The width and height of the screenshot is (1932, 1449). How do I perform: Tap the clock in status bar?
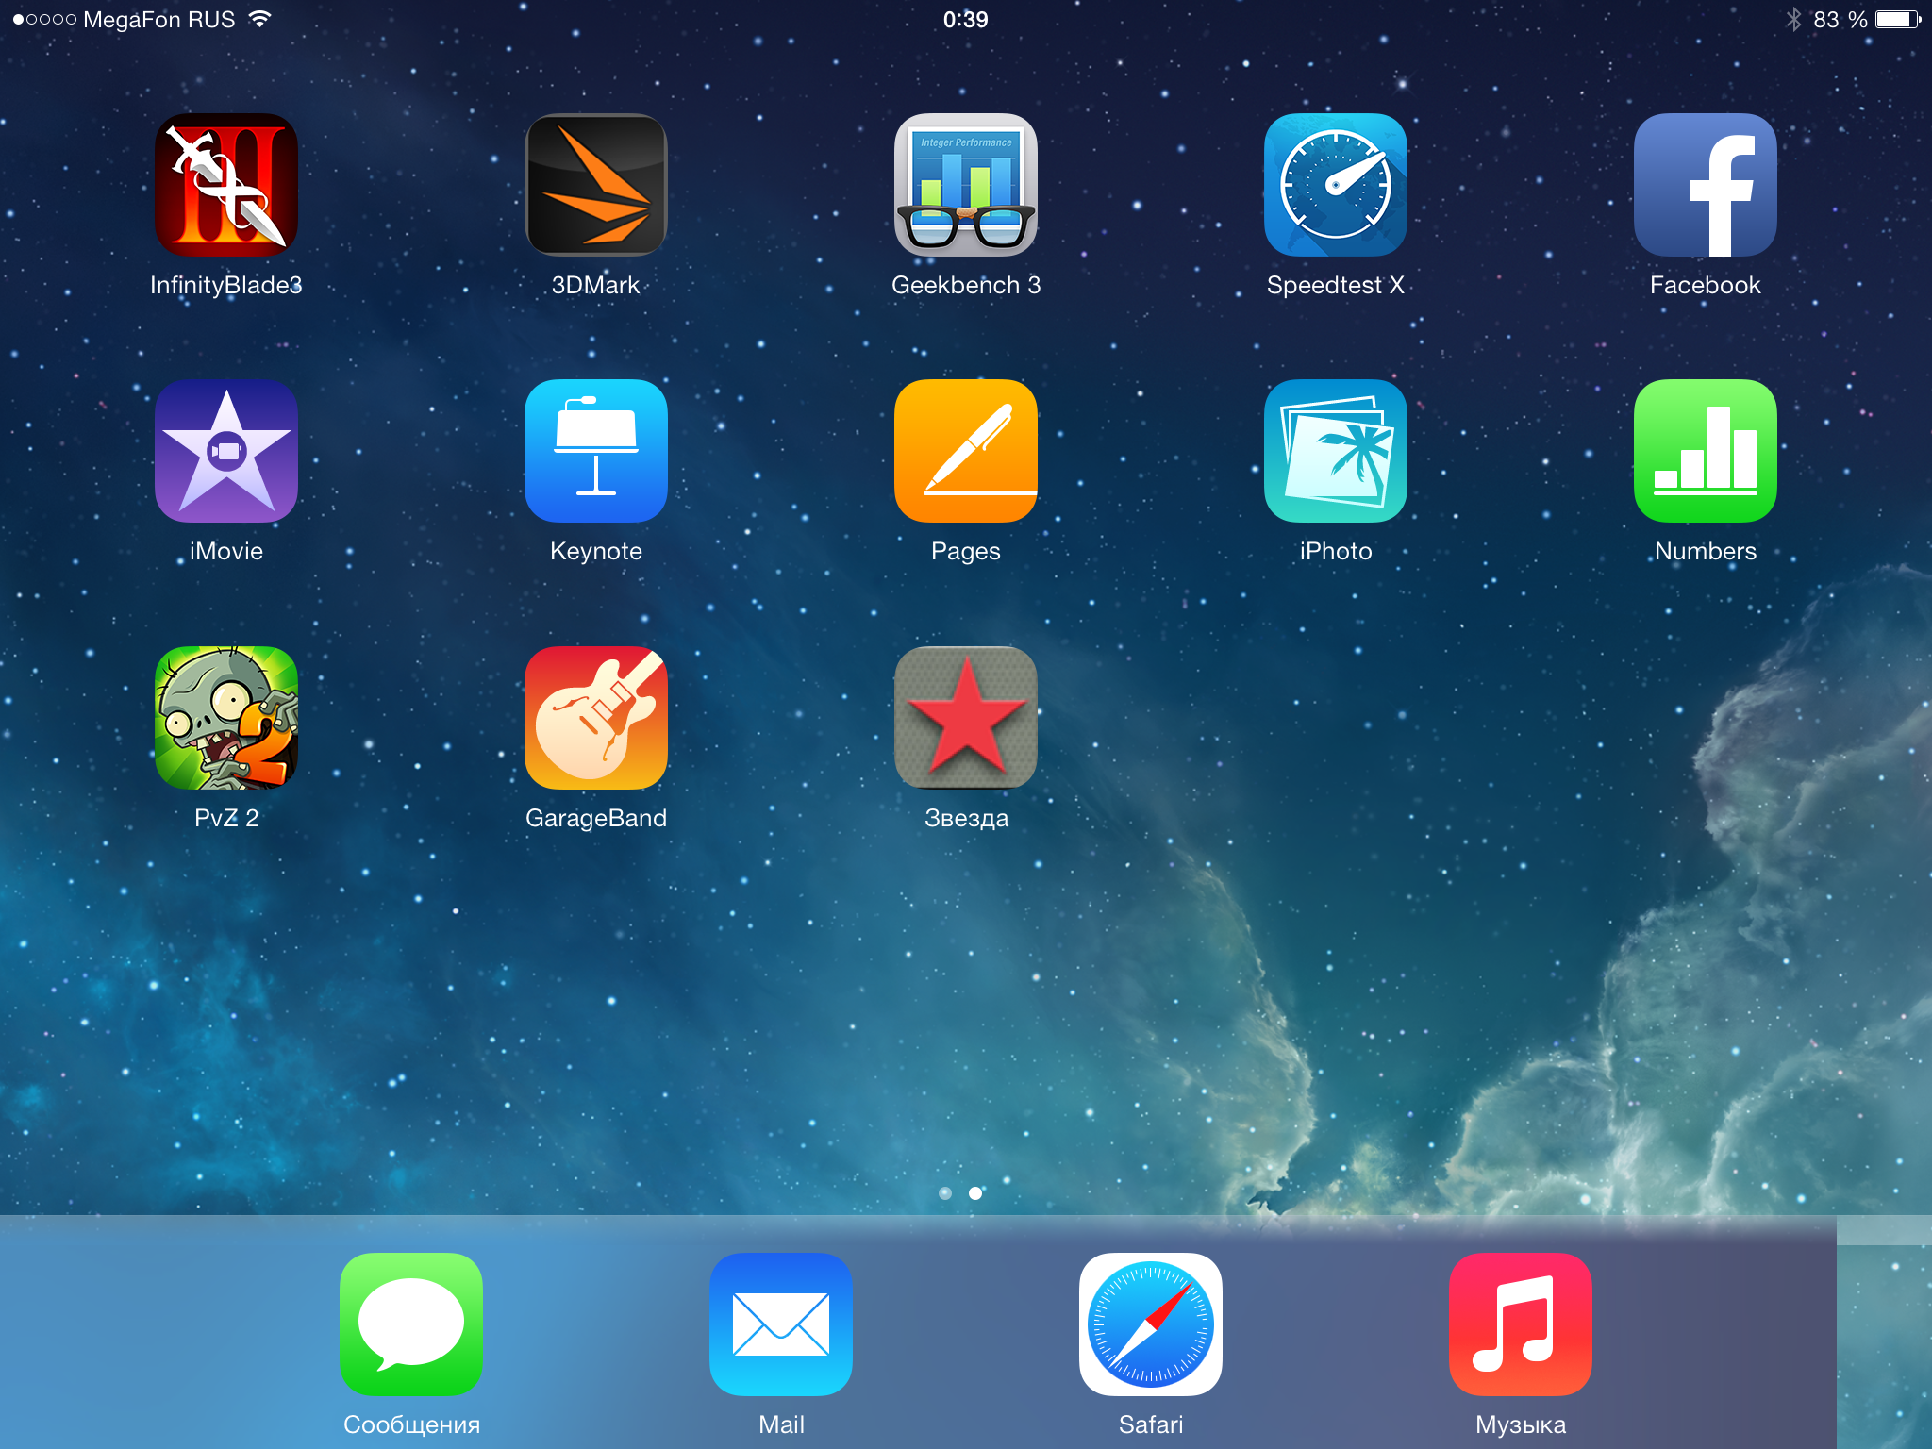click(x=966, y=20)
